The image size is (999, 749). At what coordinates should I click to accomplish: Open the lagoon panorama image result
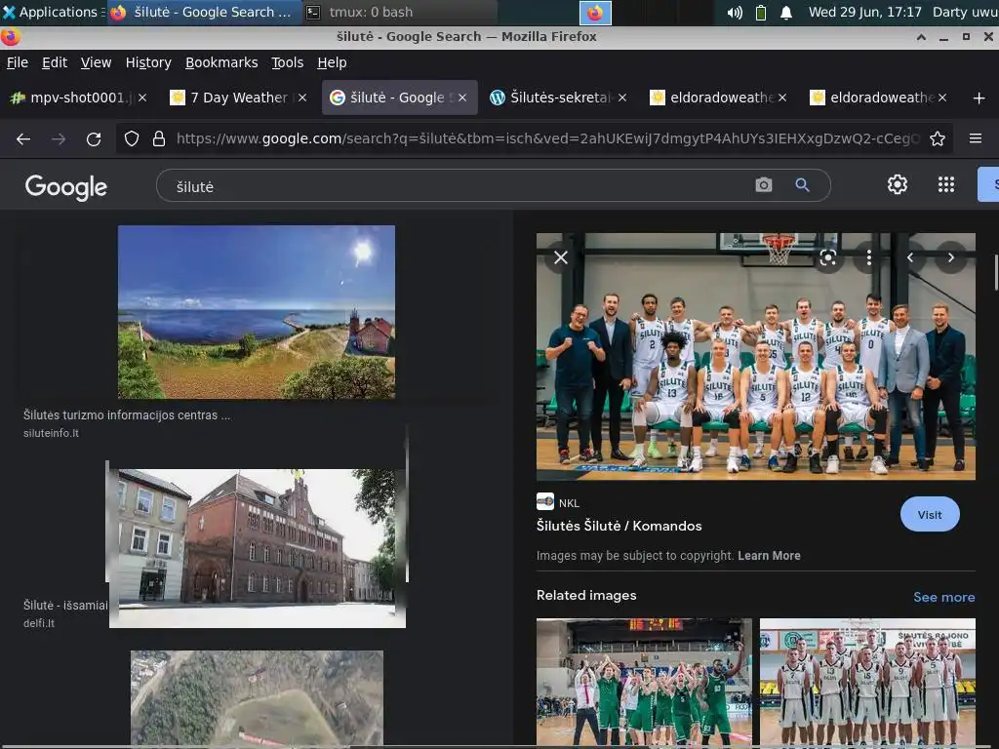[257, 312]
